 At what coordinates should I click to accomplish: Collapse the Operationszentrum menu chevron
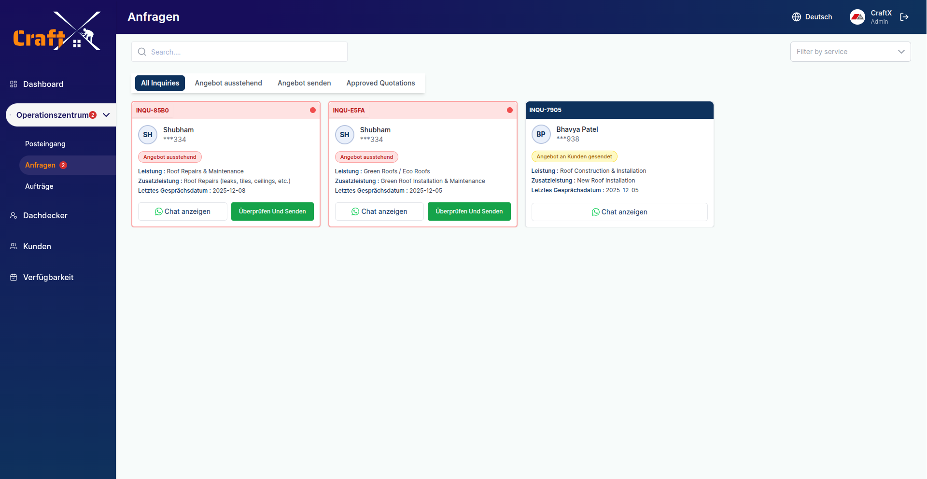(x=106, y=115)
